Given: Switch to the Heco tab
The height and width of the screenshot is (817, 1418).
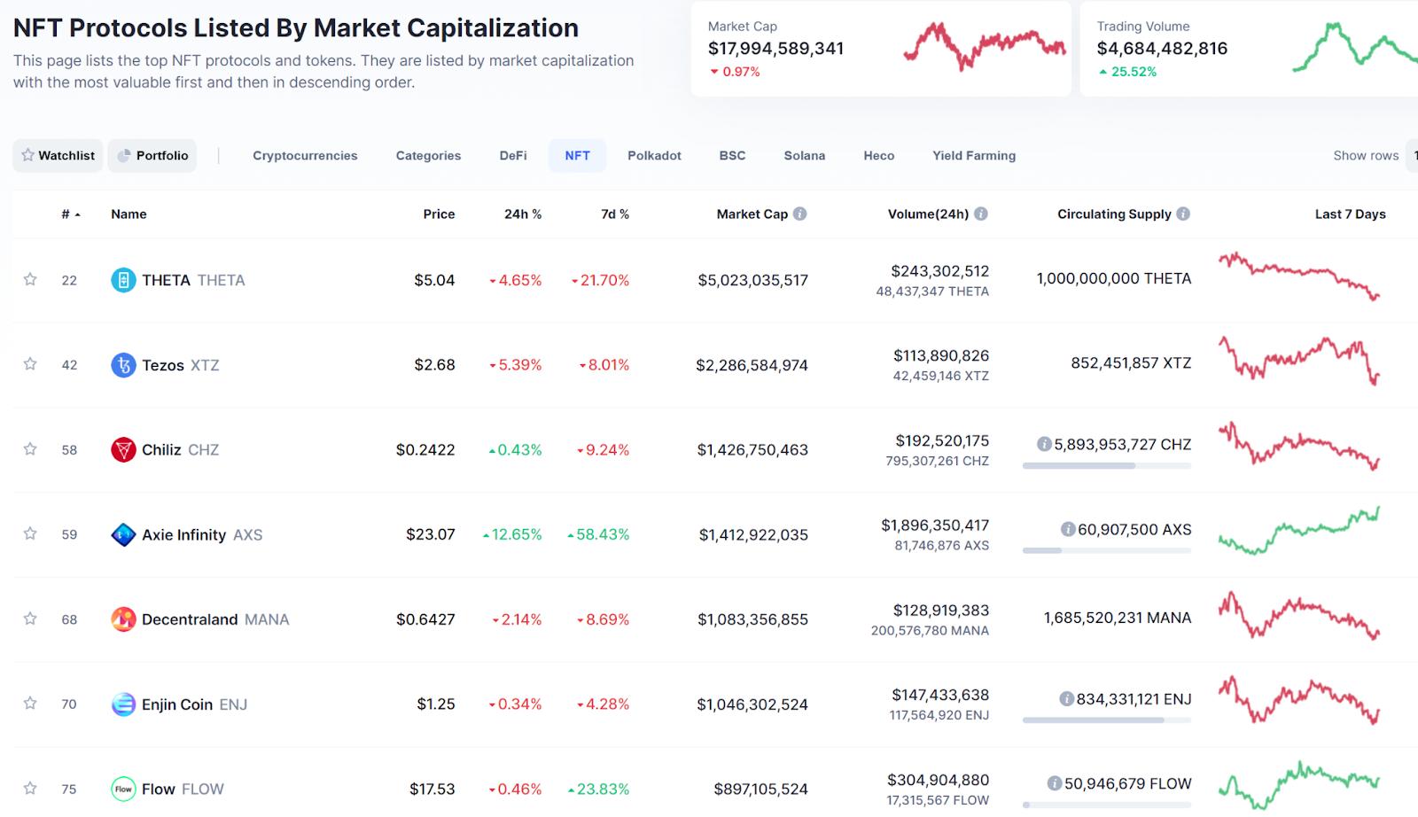Looking at the screenshot, I should point(879,155).
